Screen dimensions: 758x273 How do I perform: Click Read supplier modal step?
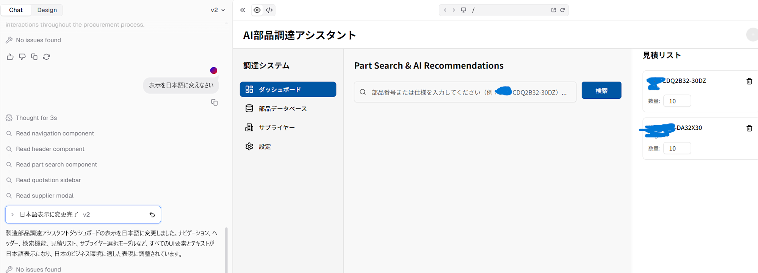45,195
